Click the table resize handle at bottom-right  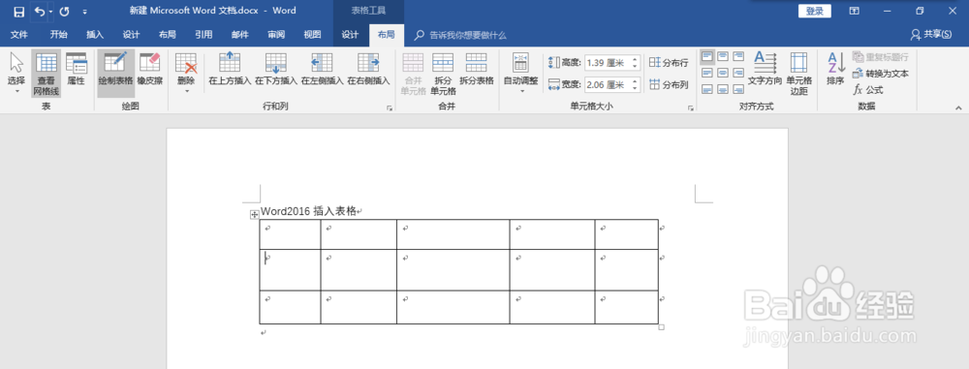[x=661, y=327]
